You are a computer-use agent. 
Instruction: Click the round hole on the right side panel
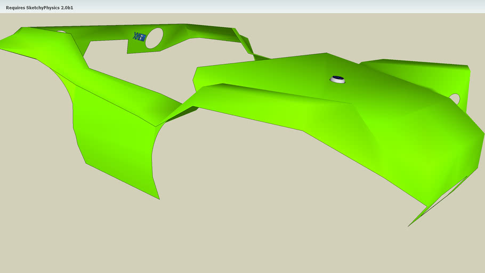coord(455,99)
